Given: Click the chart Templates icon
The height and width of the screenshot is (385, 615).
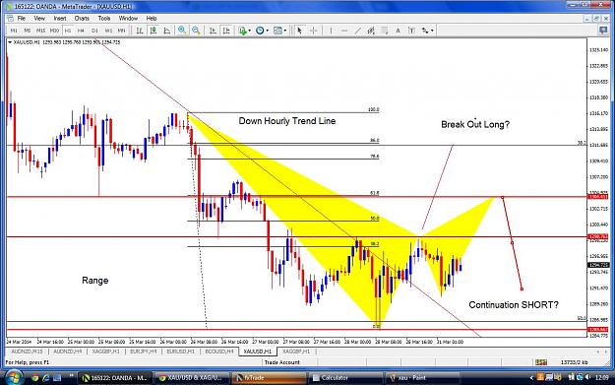Looking at the screenshot, I should point(277,31).
